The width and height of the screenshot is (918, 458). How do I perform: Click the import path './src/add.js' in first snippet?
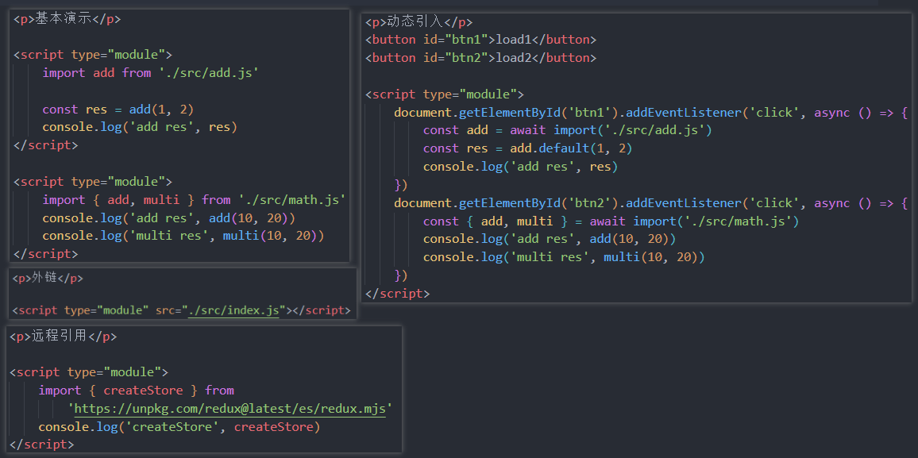208,73
